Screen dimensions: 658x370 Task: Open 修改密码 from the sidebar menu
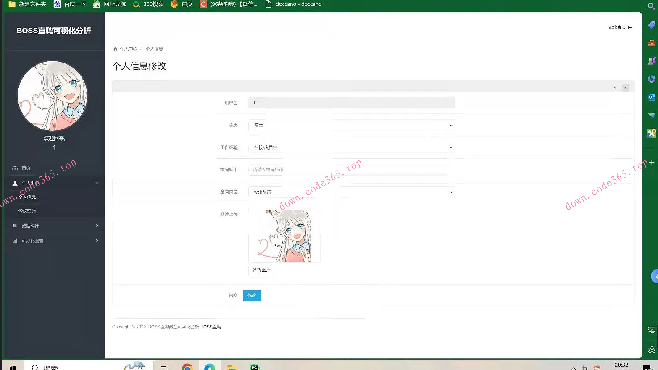point(27,210)
